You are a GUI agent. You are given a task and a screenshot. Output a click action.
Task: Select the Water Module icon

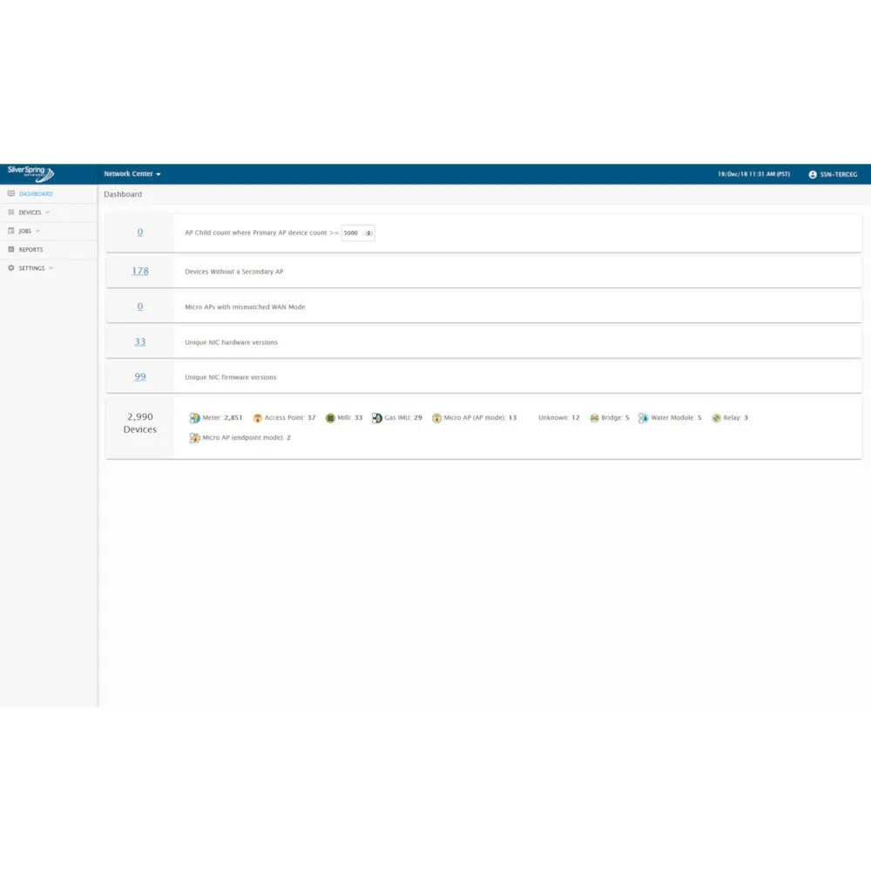(644, 417)
